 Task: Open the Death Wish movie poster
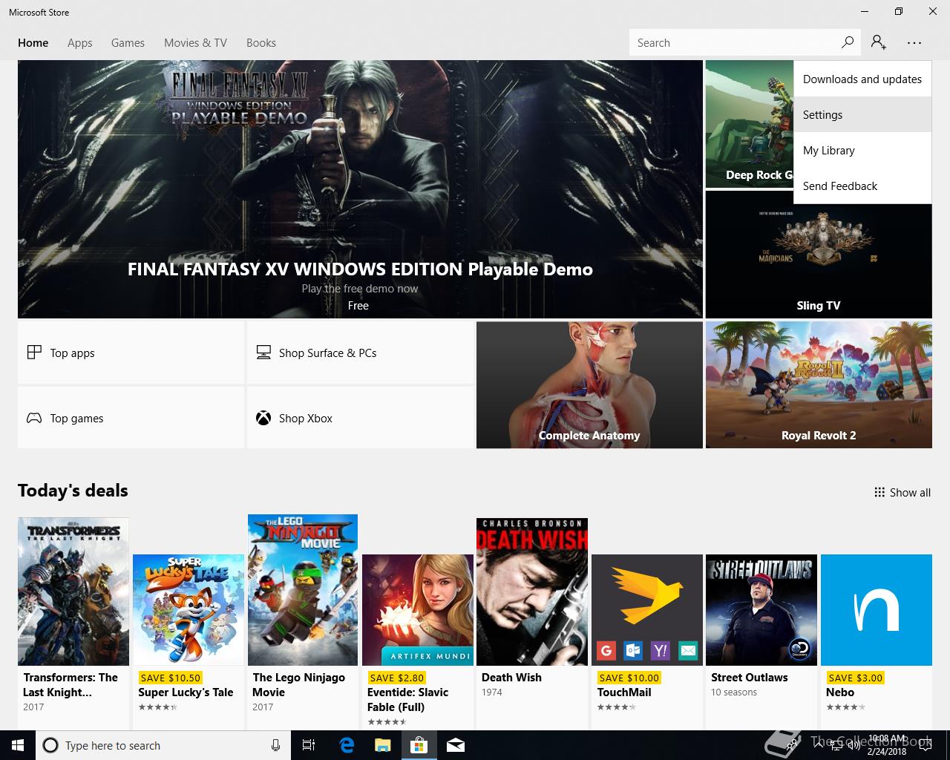tap(532, 592)
